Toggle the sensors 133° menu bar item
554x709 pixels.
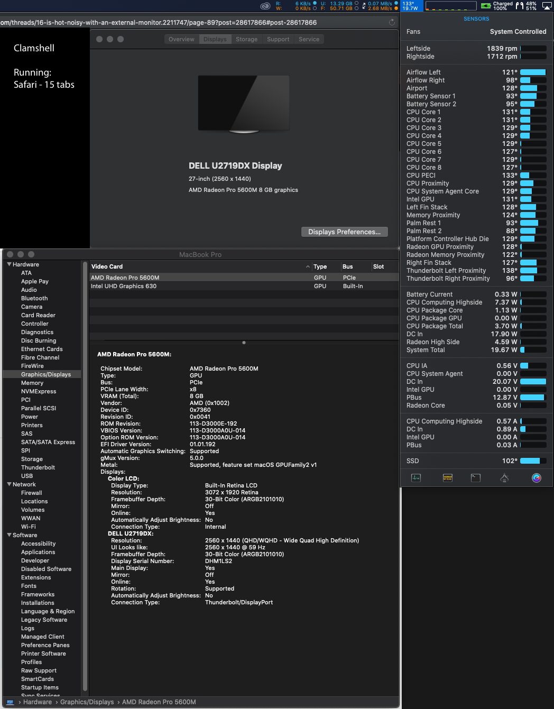click(411, 6)
